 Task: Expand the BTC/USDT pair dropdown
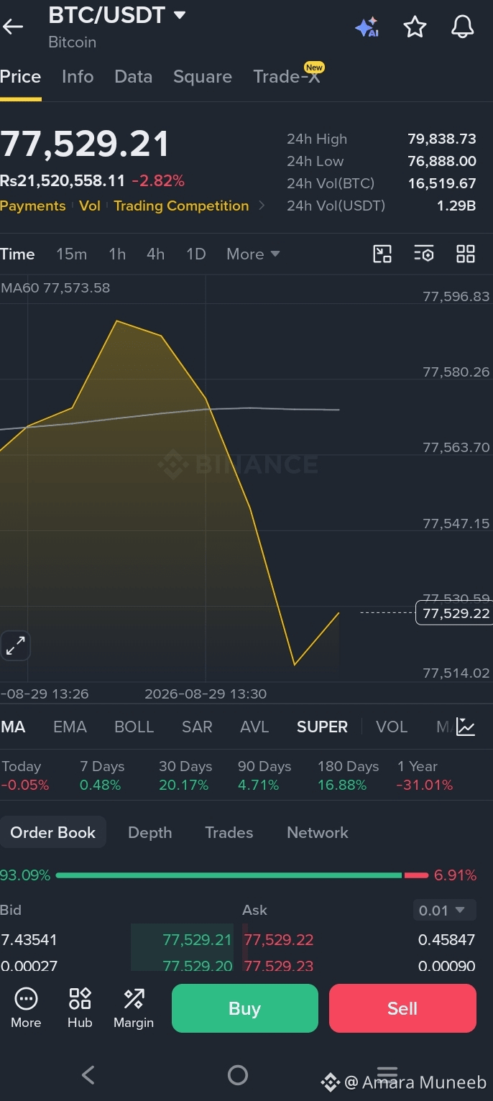click(x=180, y=14)
